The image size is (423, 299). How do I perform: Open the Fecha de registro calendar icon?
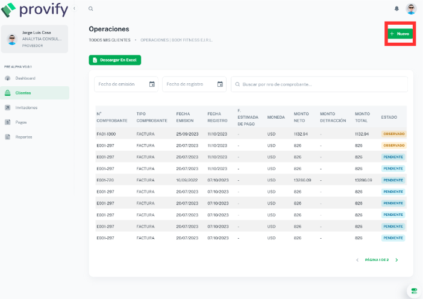[x=220, y=84]
